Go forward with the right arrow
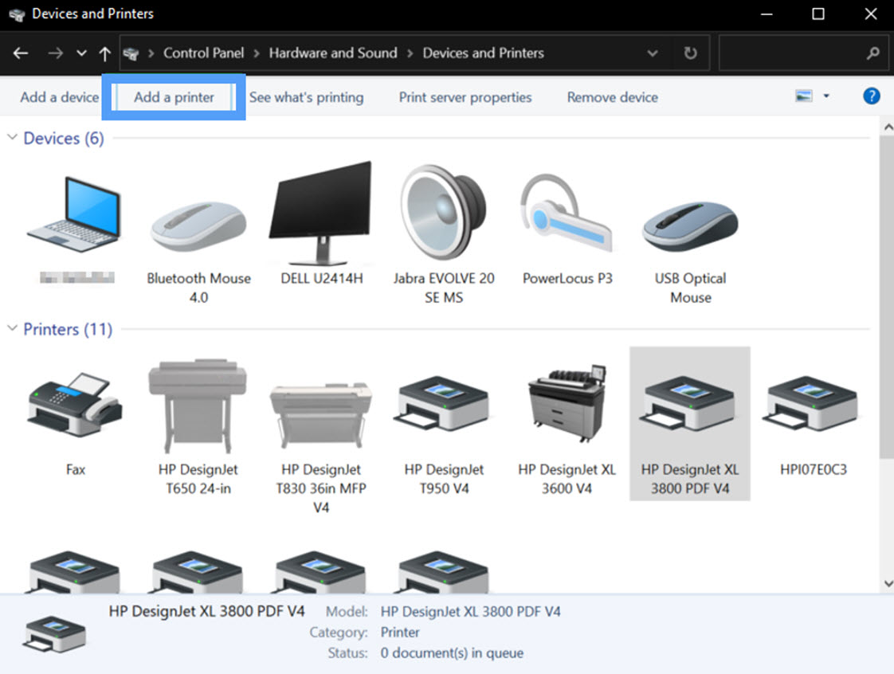 pos(55,53)
